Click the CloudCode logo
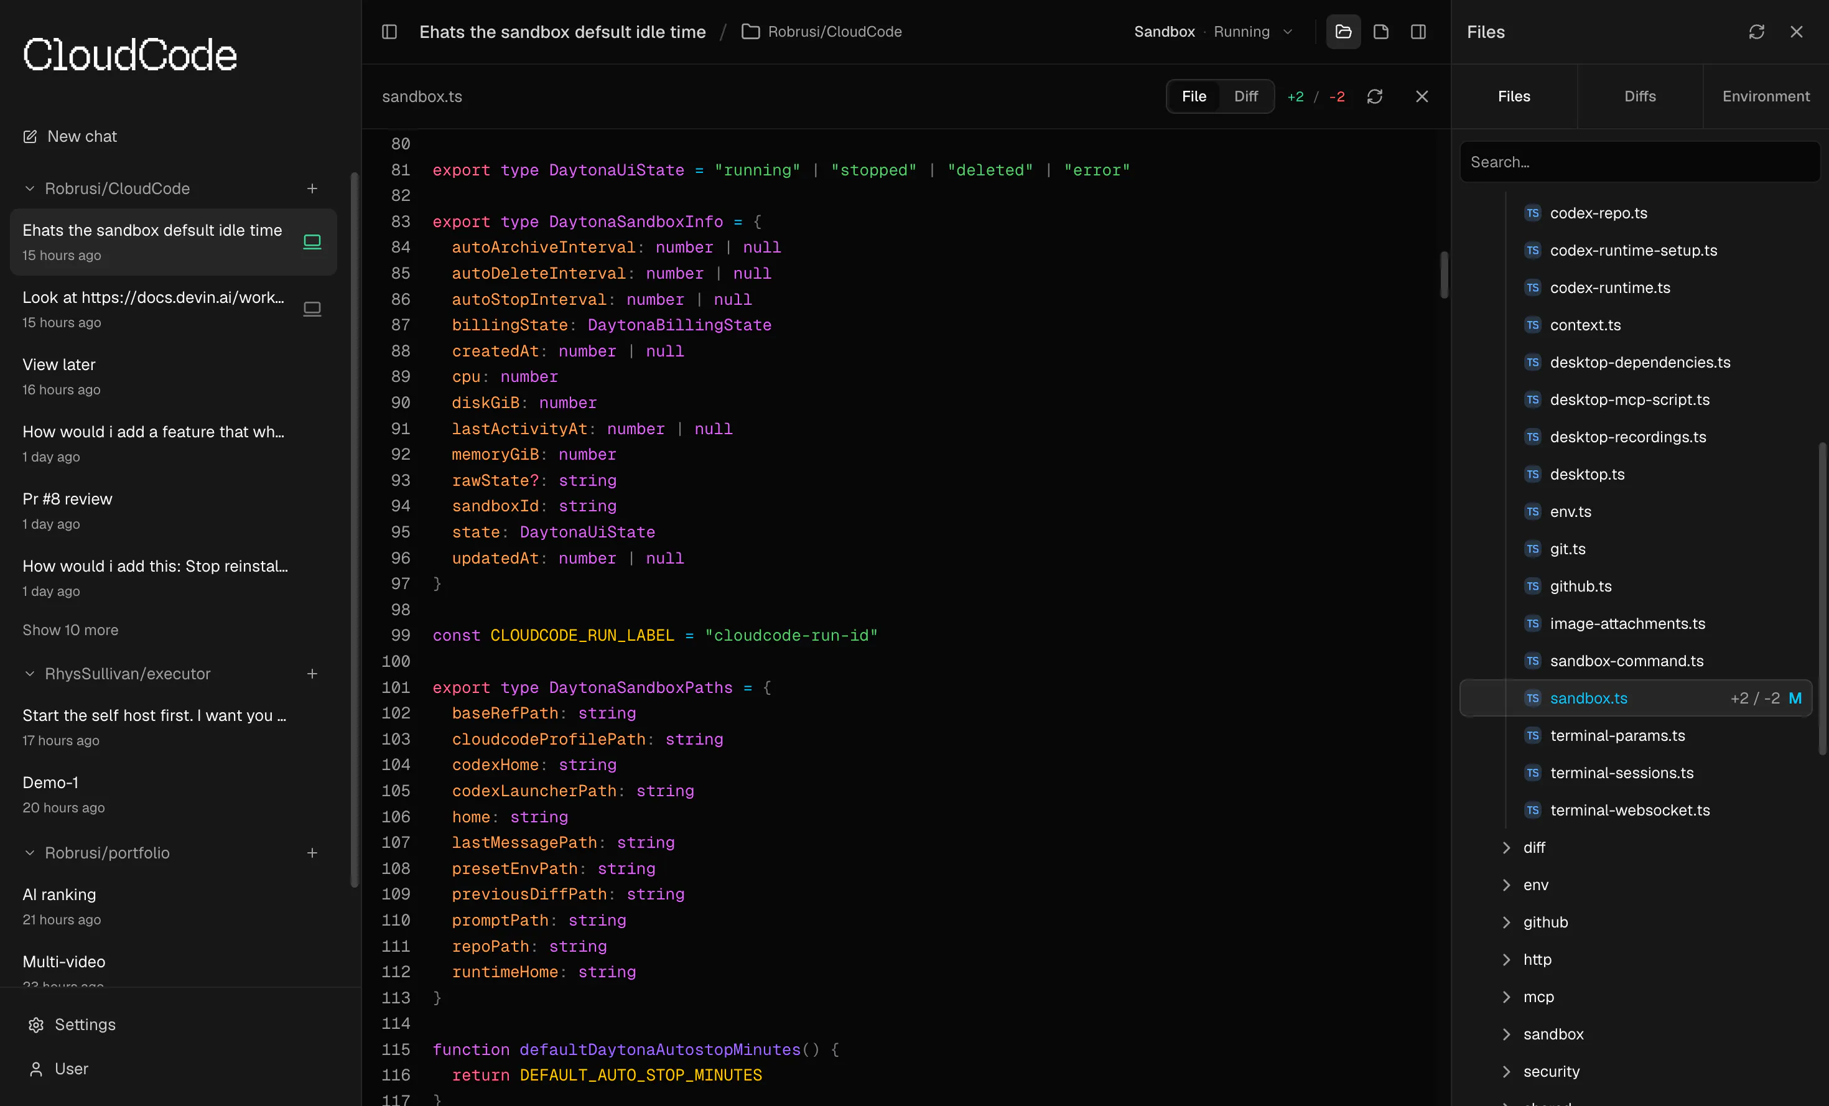This screenshot has width=1829, height=1106. tap(130, 55)
